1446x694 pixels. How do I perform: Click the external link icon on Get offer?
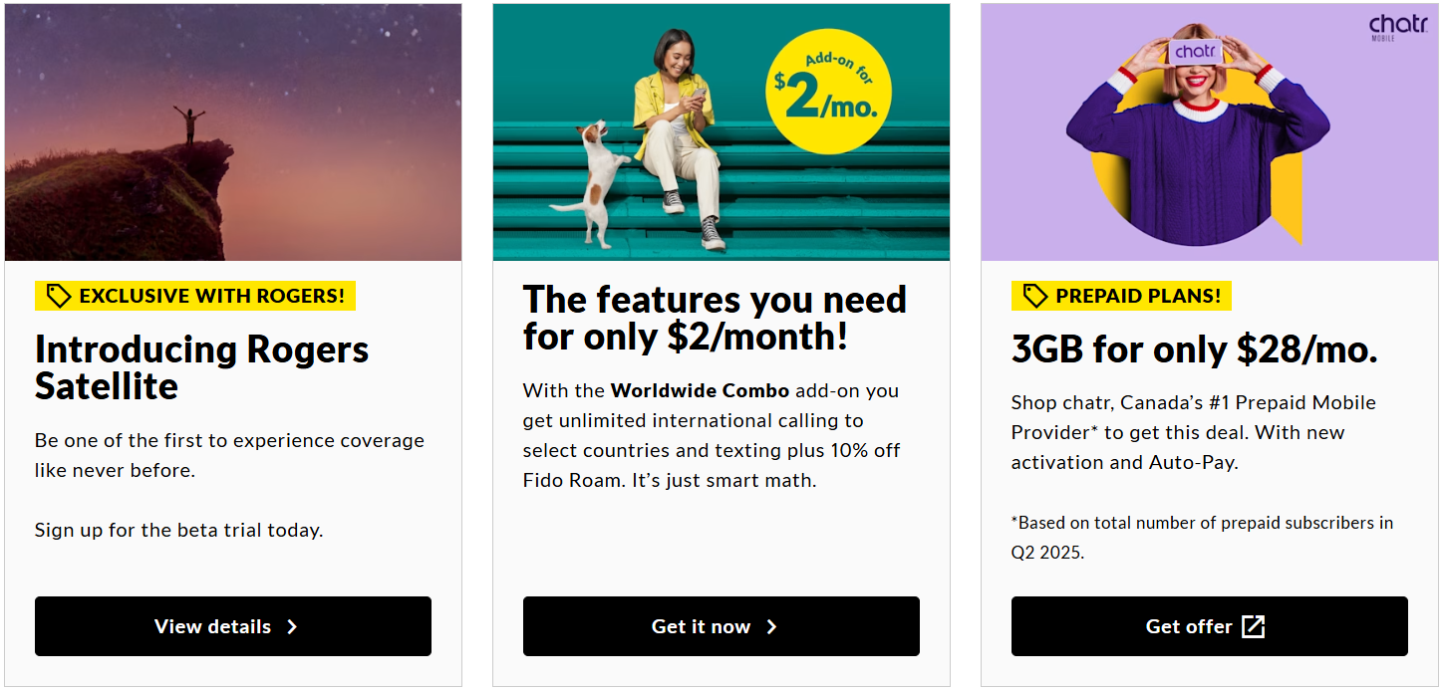1253,626
